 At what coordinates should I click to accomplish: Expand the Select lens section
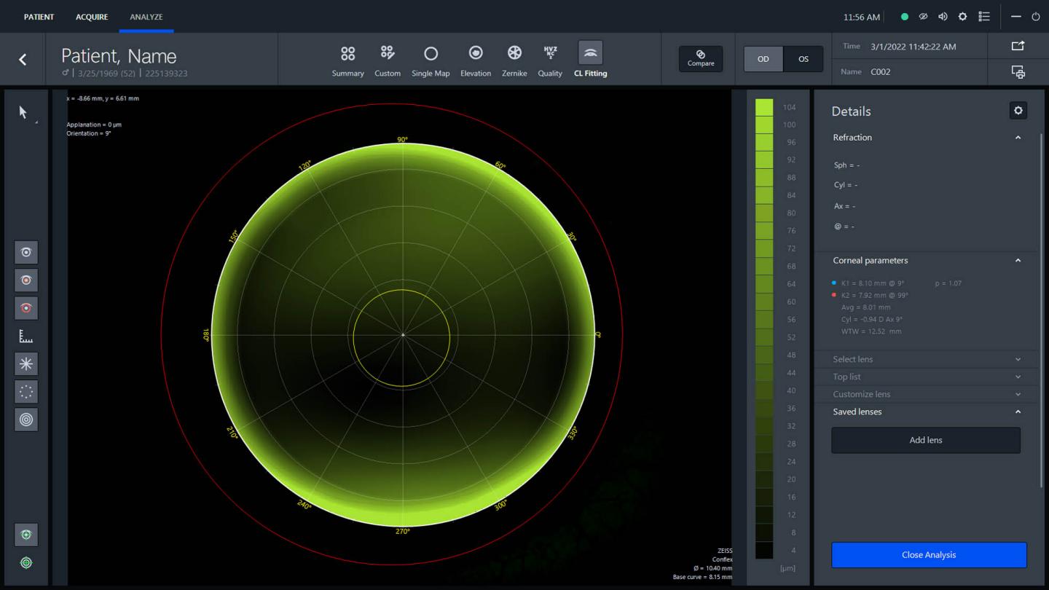click(925, 359)
